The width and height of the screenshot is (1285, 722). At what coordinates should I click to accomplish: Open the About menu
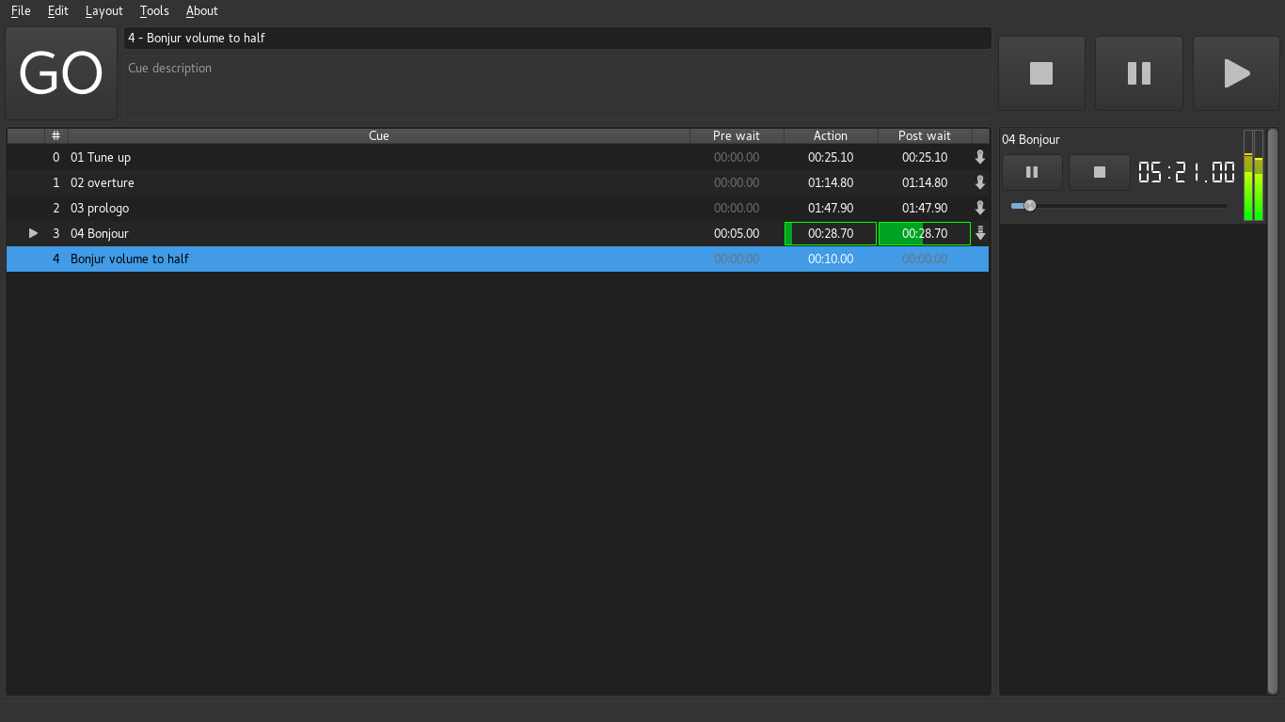tap(201, 11)
